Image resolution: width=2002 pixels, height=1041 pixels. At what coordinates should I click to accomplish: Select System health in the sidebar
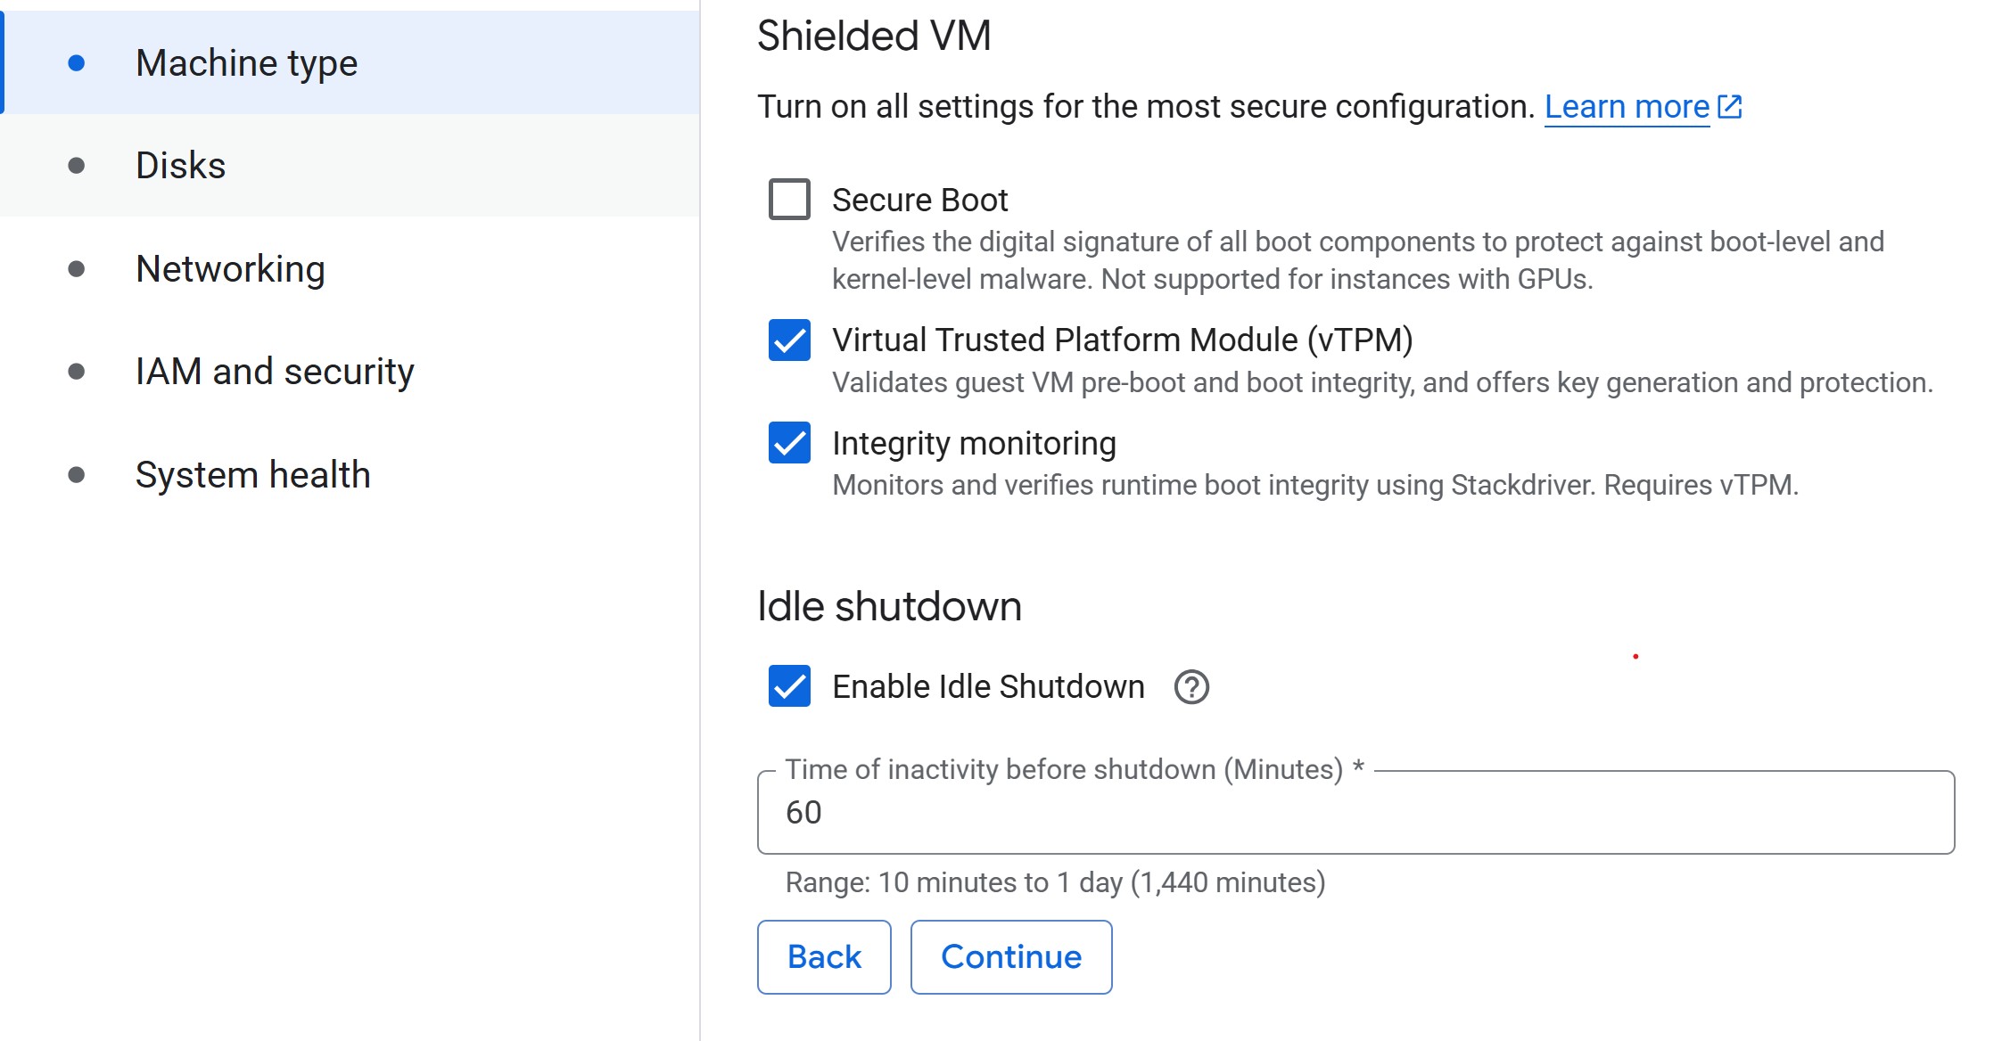(x=252, y=475)
